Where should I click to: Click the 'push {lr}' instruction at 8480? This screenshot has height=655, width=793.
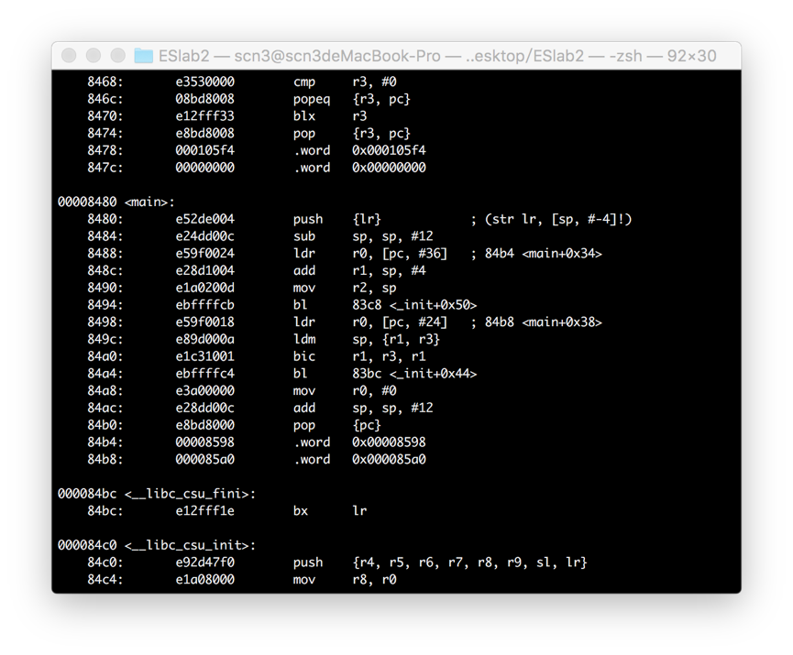coord(336,219)
